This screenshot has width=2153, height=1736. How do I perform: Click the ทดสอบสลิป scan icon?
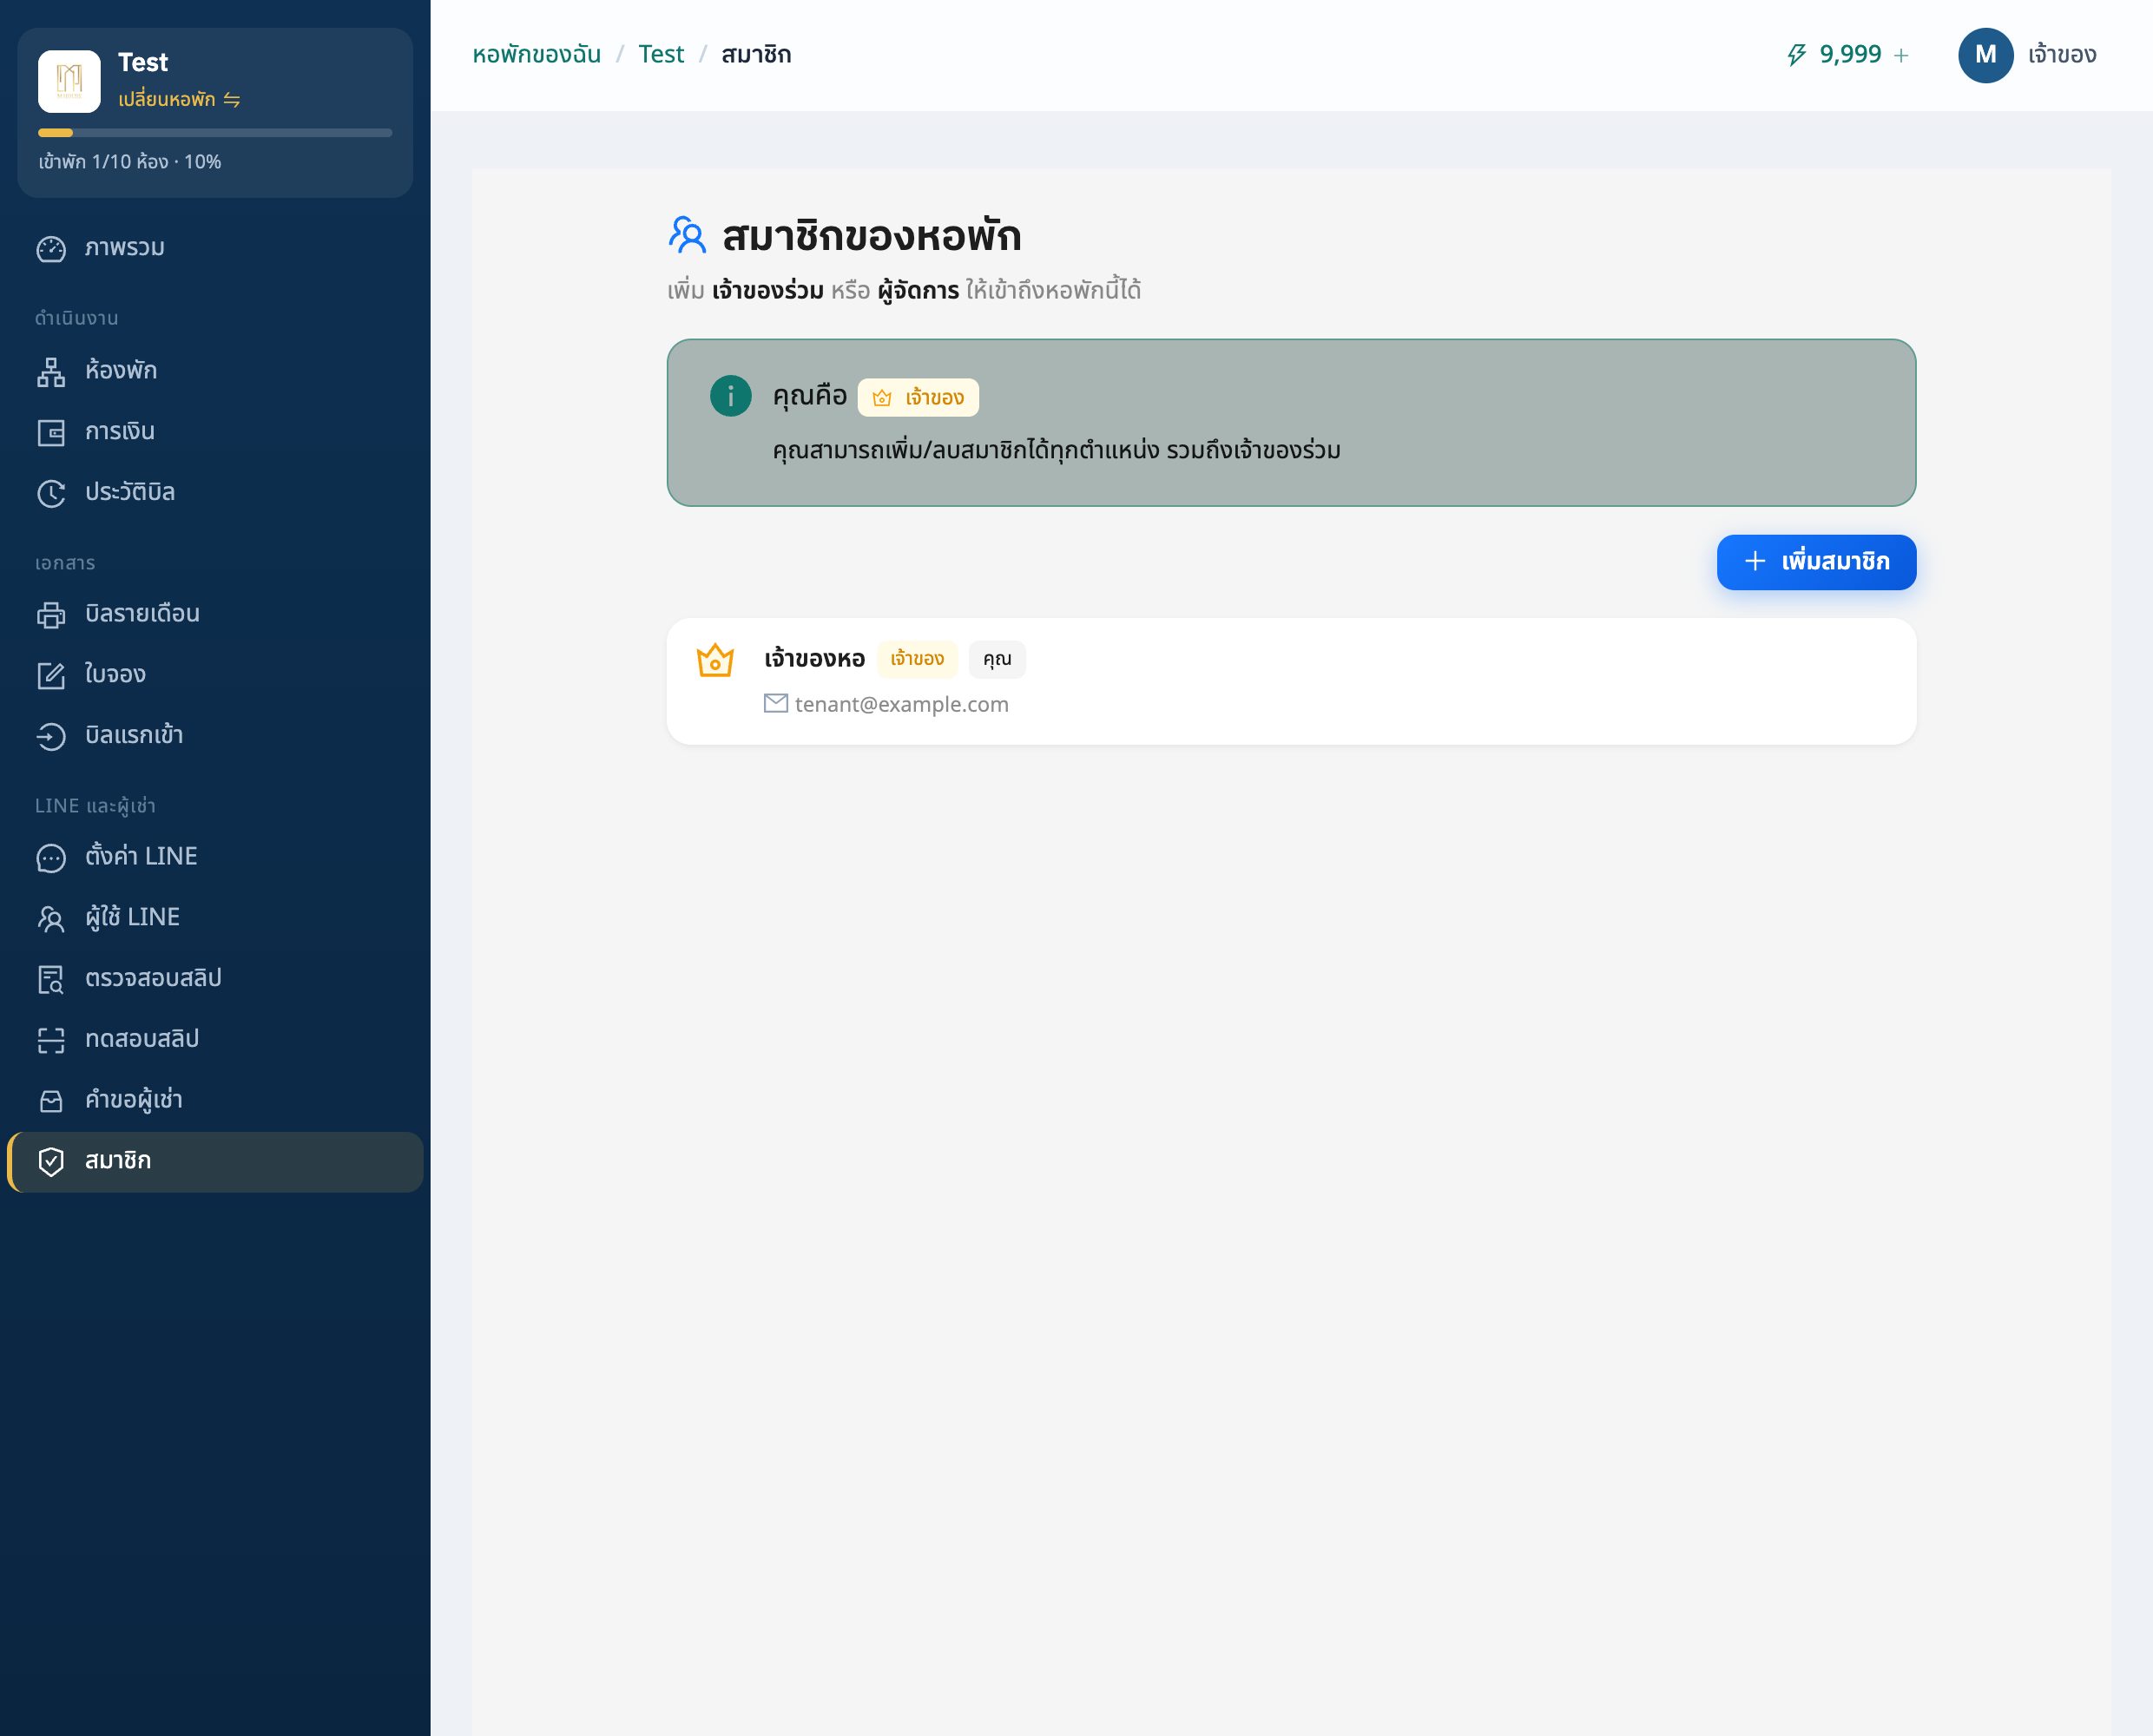(51, 1040)
